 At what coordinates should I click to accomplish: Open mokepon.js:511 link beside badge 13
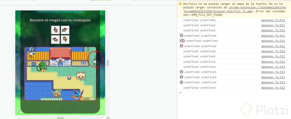pos(273,41)
